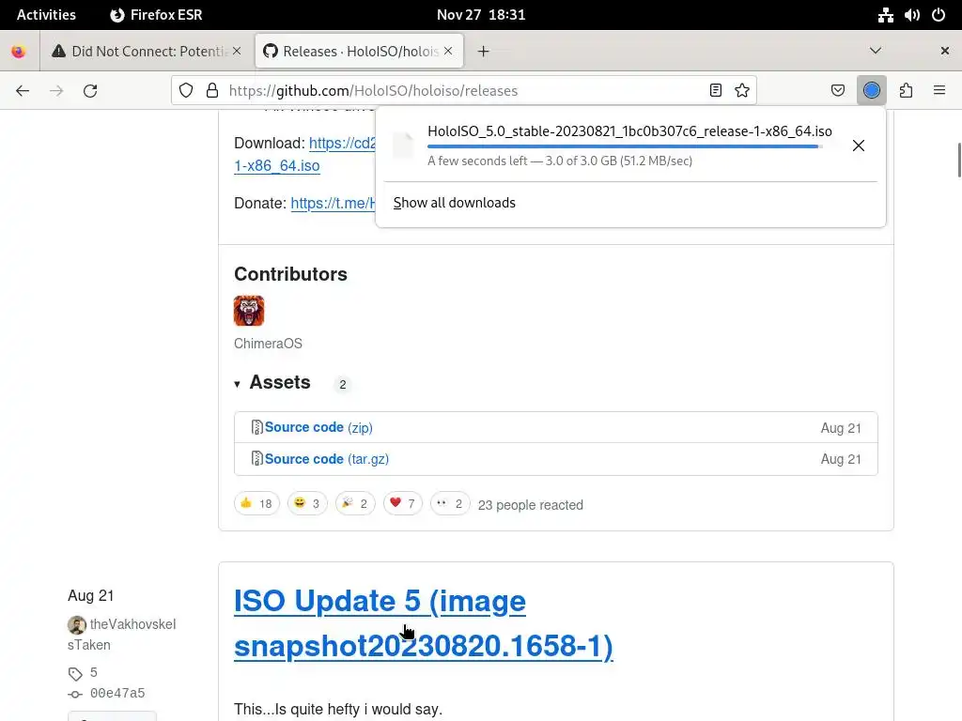Click the tar.gz file icon for Source code
Image resolution: width=962 pixels, height=721 pixels.
257,458
